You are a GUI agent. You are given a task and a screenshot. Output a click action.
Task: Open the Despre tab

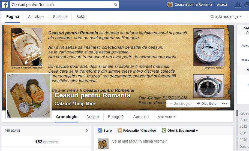click(x=92, y=117)
